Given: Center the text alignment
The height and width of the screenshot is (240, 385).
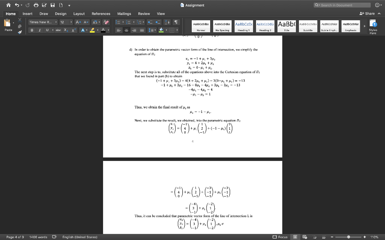Looking at the screenshot, I should coord(126,30).
